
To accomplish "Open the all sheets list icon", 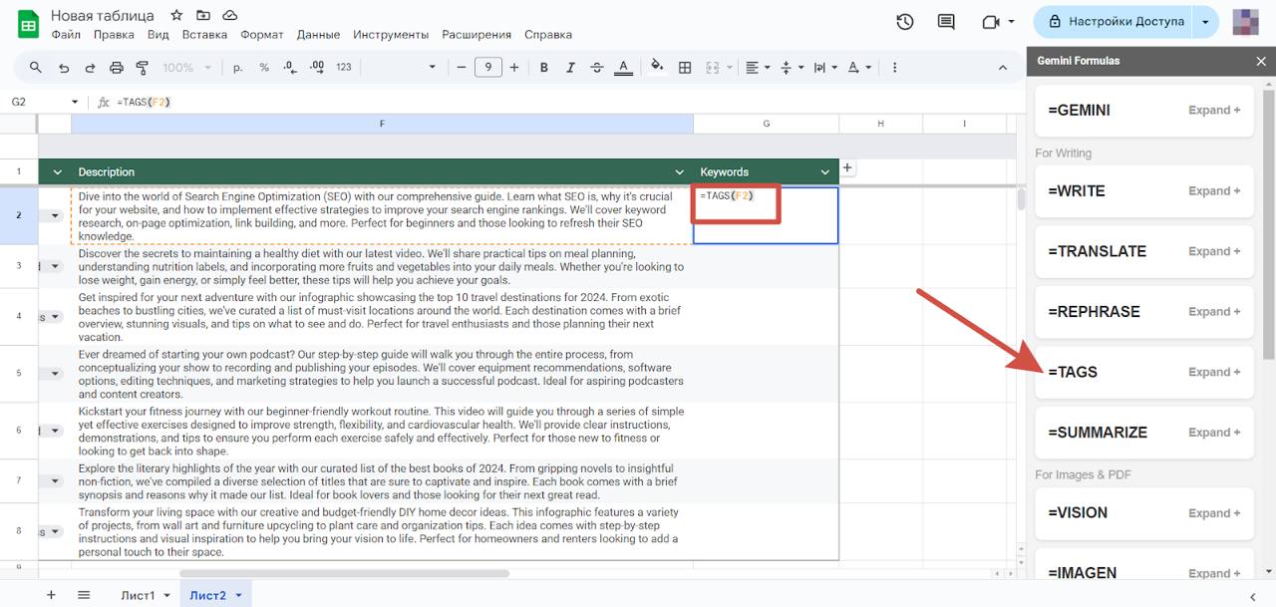I will click(84, 595).
